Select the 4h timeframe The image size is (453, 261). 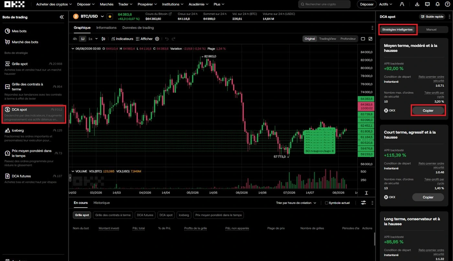75,39
